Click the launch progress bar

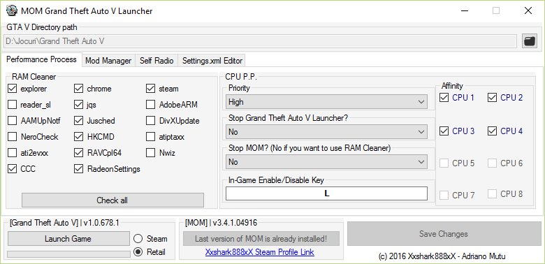[68, 254]
